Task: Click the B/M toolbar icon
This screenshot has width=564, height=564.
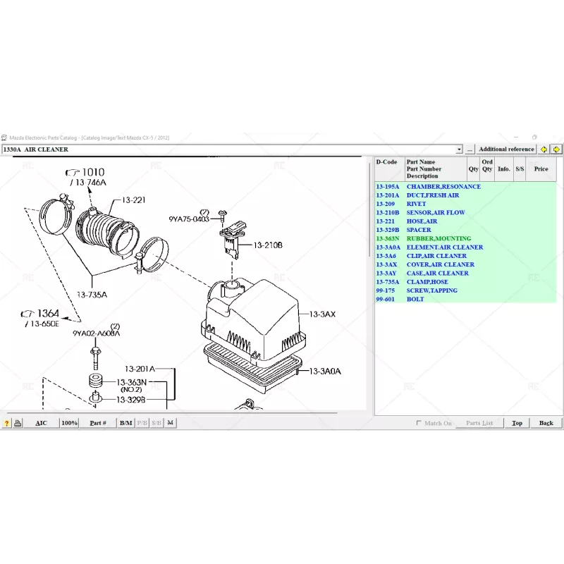Action: coord(125,422)
